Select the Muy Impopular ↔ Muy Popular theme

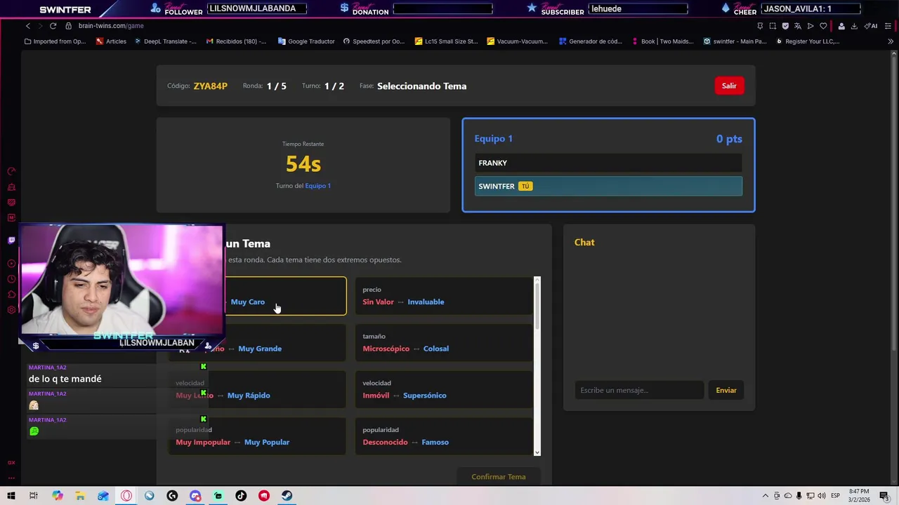(257, 436)
